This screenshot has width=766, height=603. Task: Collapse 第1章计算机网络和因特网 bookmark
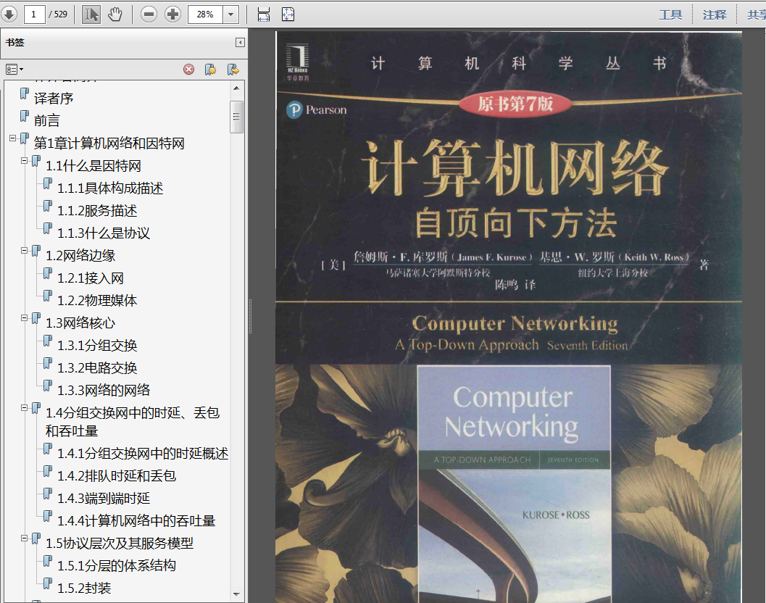[13, 138]
